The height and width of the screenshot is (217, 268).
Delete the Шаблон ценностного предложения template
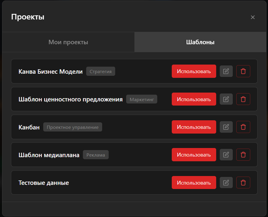pyautogui.click(x=243, y=99)
